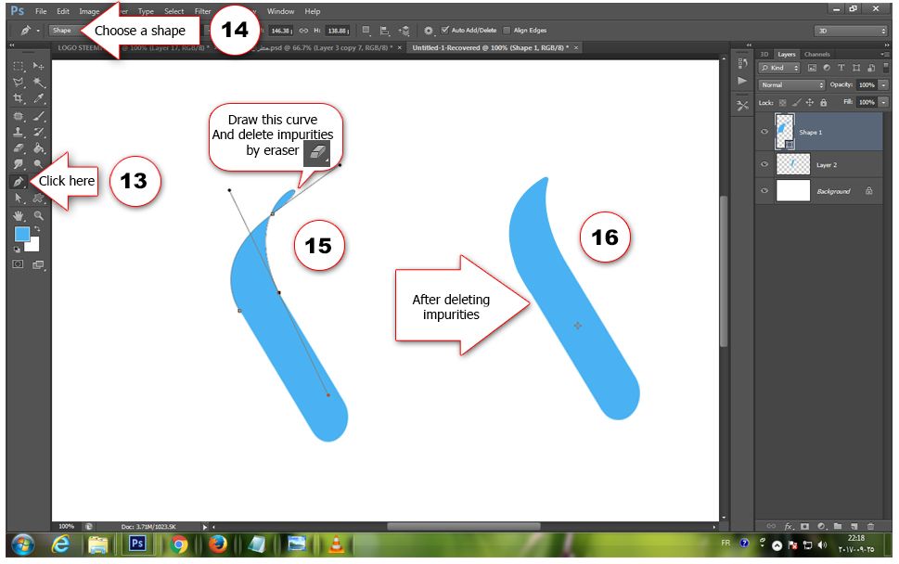Toggle lock all for layer
Image resolution: width=899 pixels, height=564 pixels.
[823, 103]
